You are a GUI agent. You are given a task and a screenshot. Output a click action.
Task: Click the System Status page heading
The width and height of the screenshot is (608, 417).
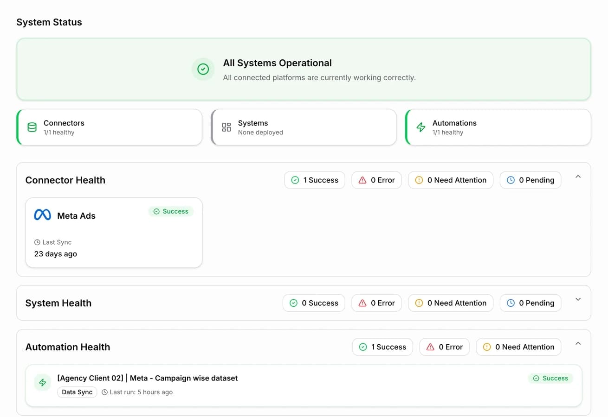coord(49,22)
